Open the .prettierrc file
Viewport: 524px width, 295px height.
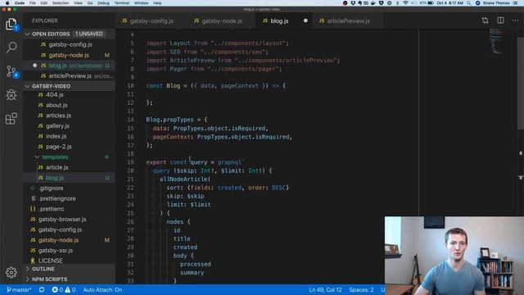[x=69, y=209]
